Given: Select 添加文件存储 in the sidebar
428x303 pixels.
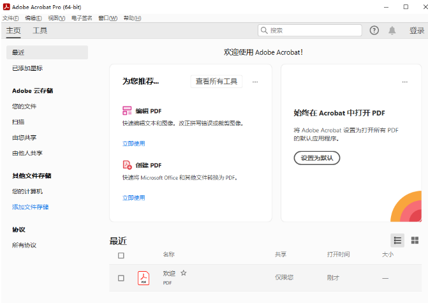Looking at the screenshot, I should pos(31,207).
